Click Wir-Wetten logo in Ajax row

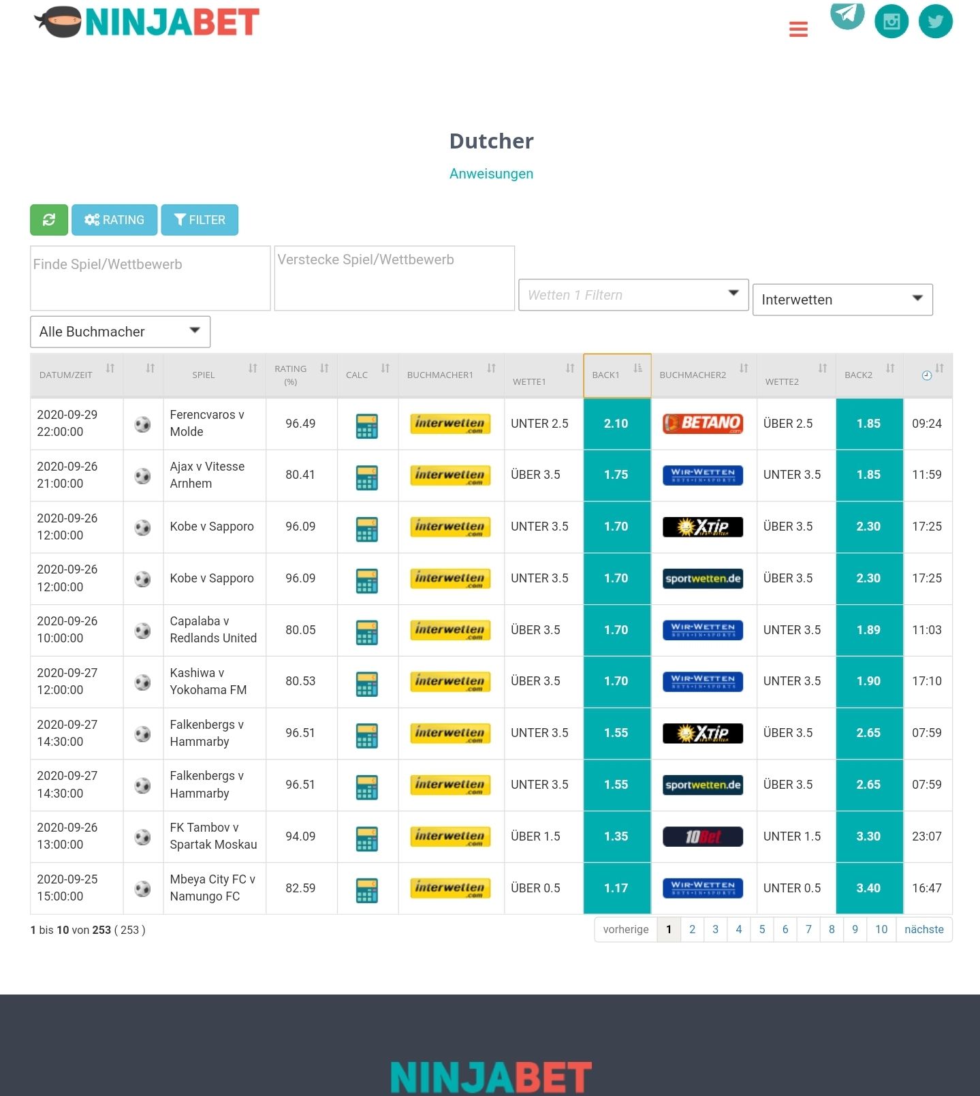click(703, 475)
